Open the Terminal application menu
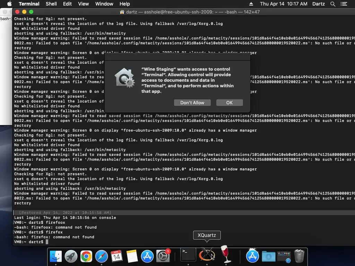Viewport: 355px width, 266px height. (x=29, y=4)
